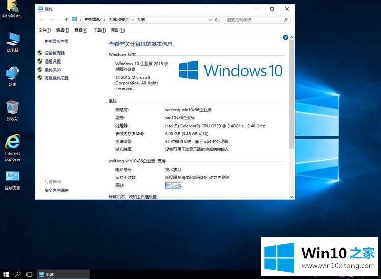This screenshot has height=279, width=381.
Task: Open the 查看(V) menu
Action: pyautogui.click(x=81, y=30)
